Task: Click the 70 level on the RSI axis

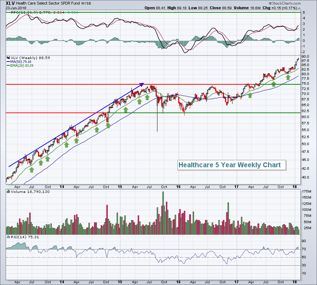Action: click(304, 249)
